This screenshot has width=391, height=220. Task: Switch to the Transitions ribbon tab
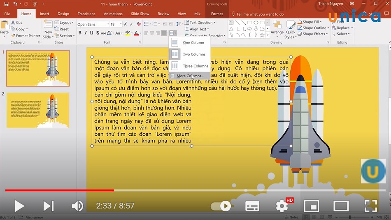point(86,14)
